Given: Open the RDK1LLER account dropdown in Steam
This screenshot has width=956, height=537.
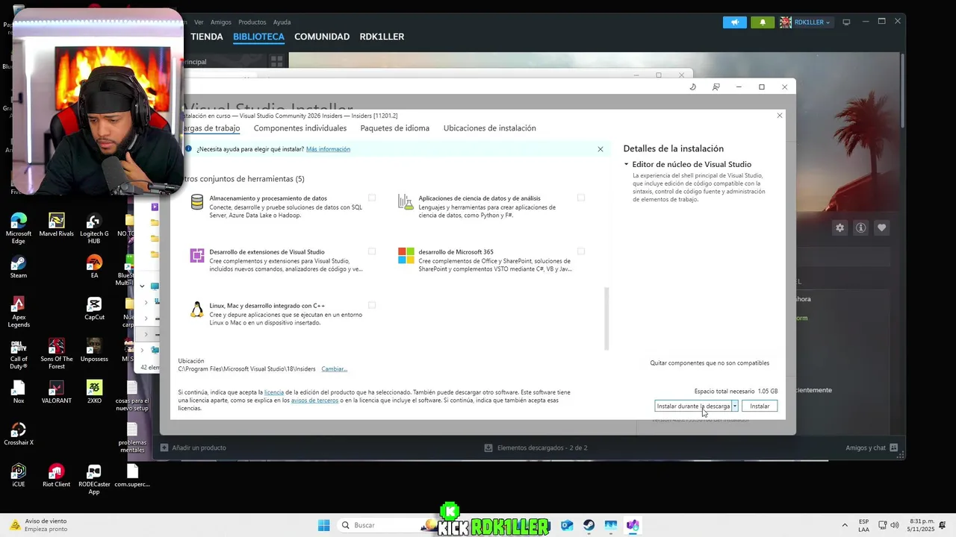Looking at the screenshot, I should [x=806, y=22].
